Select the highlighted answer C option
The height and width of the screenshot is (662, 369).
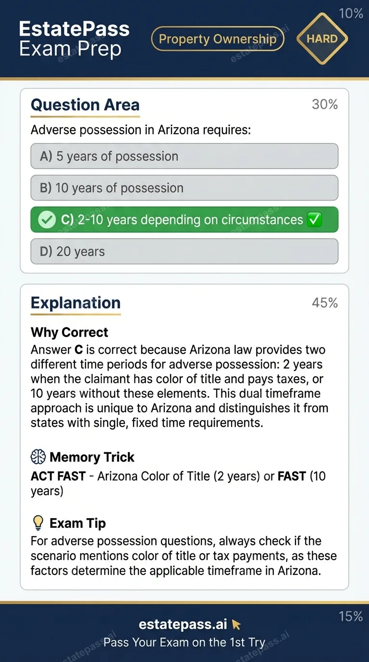pos(184,220)
